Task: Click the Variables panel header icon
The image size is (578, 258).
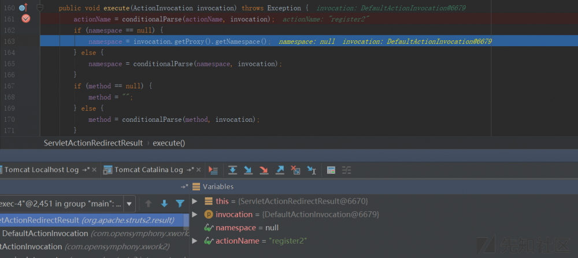Action: (x=196, y=186)
